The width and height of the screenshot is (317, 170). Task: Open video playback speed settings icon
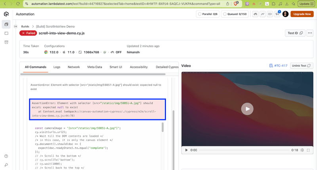click(302, 150)
